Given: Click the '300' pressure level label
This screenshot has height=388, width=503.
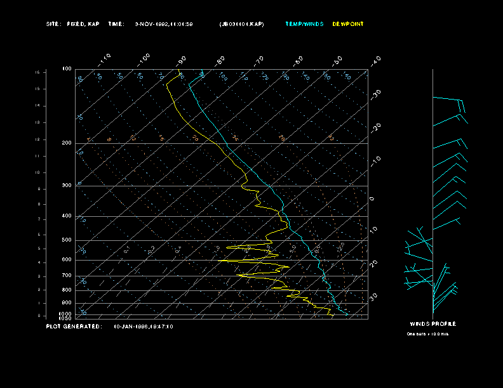Looking at the screenshot, I should pos(67,185).
